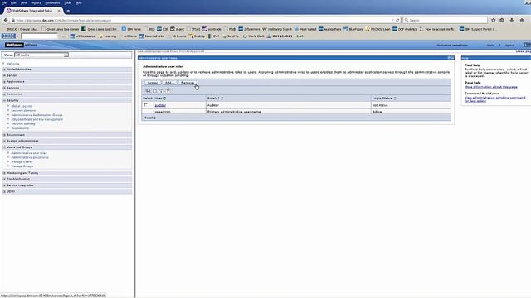Show filter view icon in table toolbar
The image size is (531, 298).
click(161, 90)
